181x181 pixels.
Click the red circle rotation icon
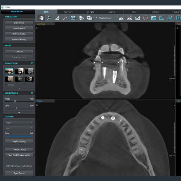click(146, 18)
